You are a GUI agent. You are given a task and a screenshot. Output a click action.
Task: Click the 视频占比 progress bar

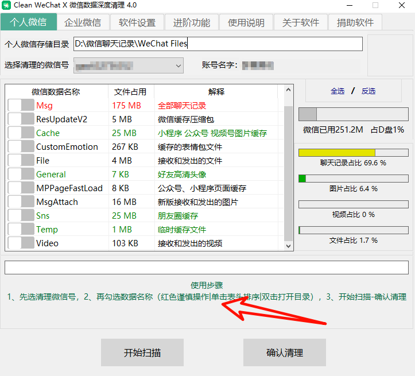coord(354,204)
